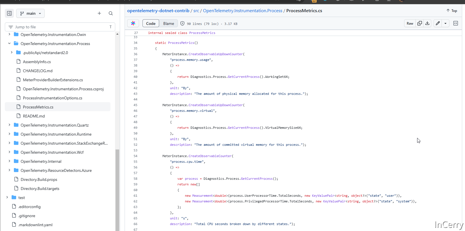465x231 pixels.
Task: Click the Raw button
Action: (410, 23)
